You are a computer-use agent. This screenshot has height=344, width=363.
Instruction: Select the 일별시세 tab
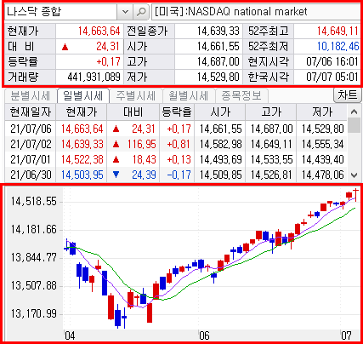pyautogui.click(x=83, y=95)
